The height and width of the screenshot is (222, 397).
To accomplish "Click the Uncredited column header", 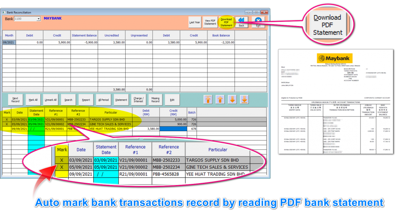I will pos(112,35).
